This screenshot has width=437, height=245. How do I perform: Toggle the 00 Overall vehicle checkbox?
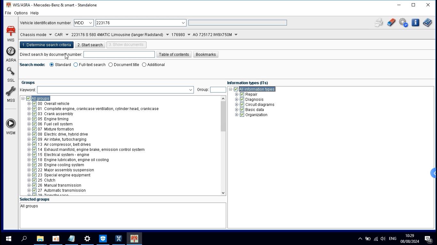34,104
